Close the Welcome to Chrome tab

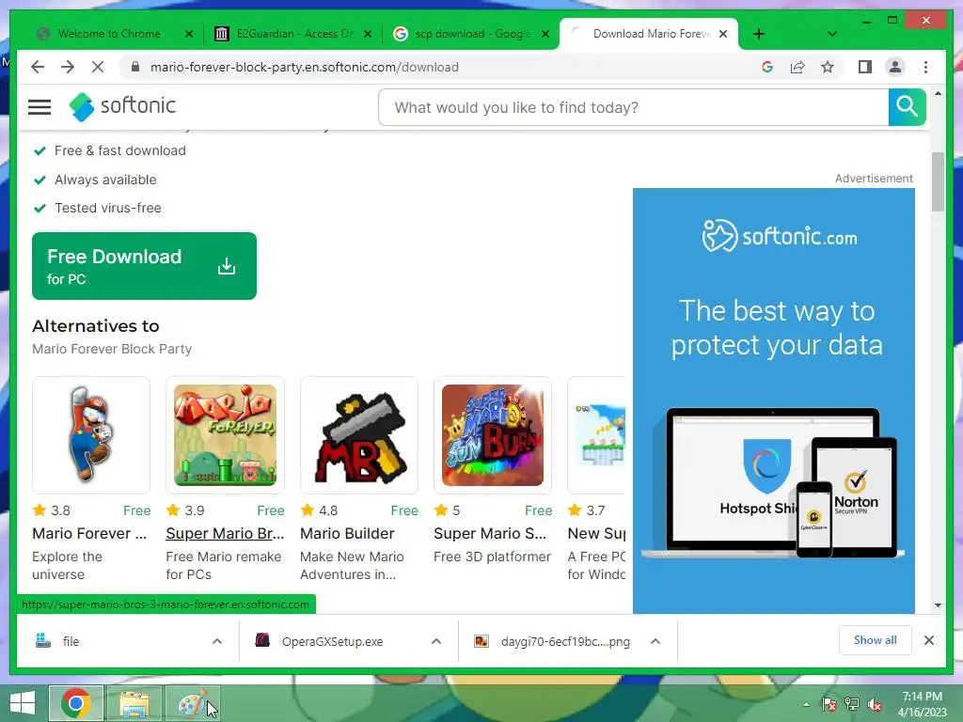189,34
